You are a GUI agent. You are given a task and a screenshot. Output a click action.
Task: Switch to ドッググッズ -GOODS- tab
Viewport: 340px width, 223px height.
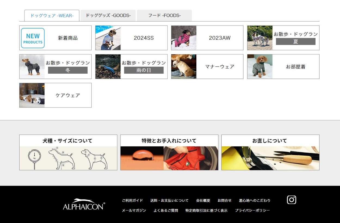point(108,15)
